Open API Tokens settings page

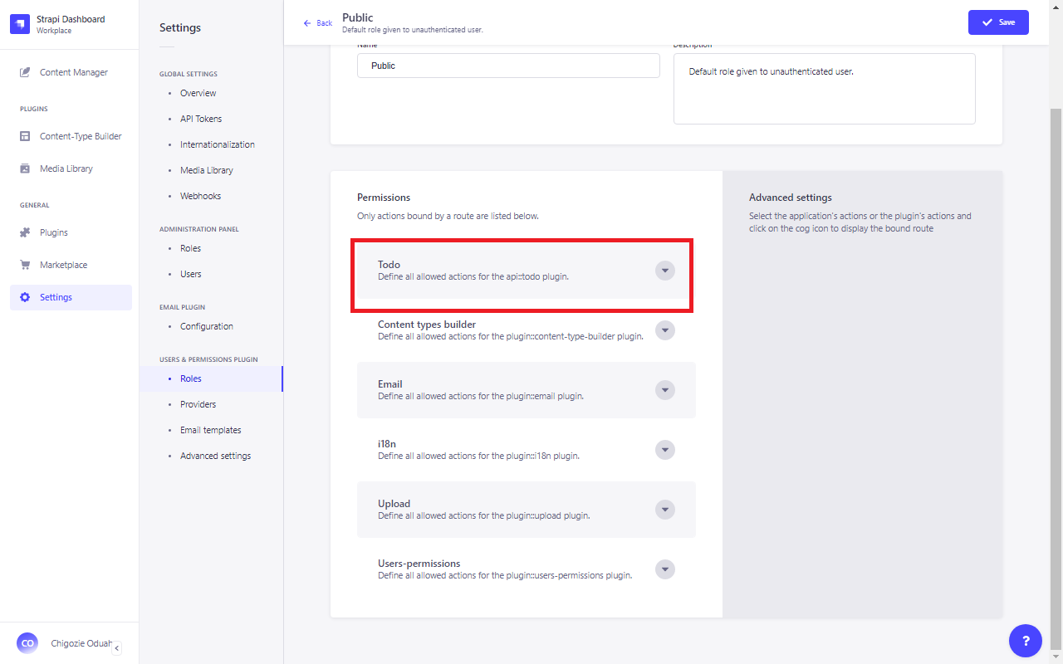click(201, 119)
